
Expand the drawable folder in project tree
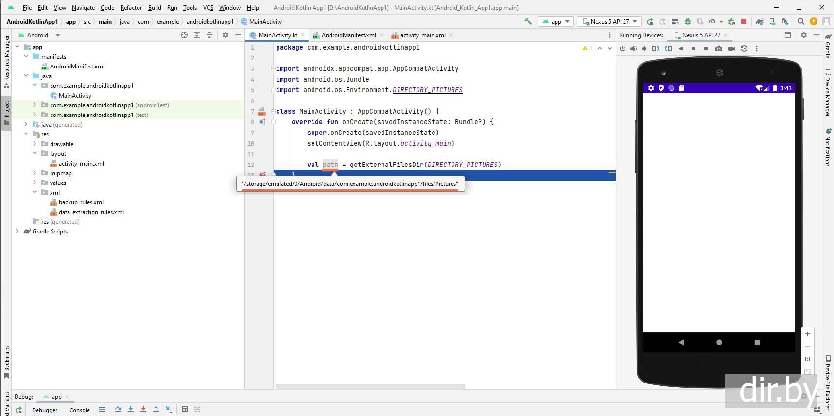pos(35,144)
